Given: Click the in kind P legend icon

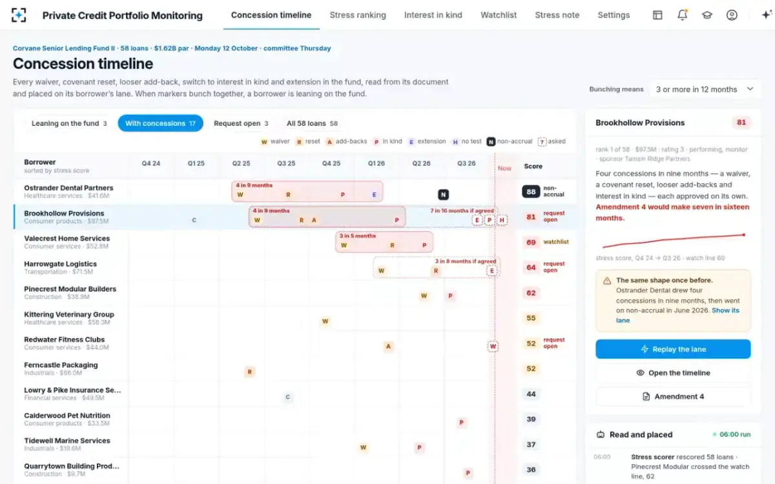Looking at the screenshot, I should coord(377,141).
